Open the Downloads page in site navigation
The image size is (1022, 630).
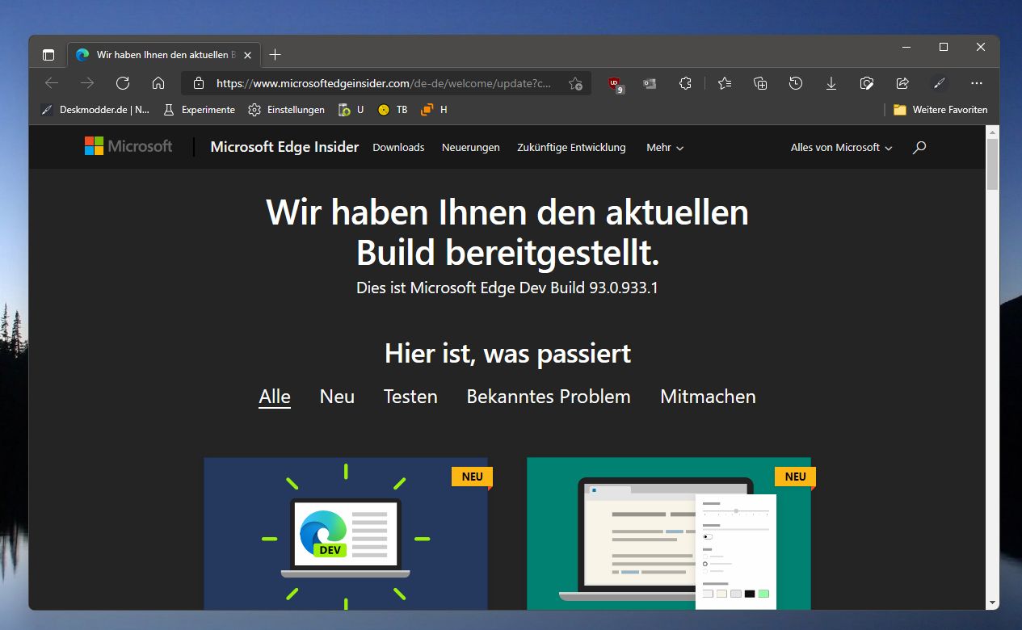(398, 148)
